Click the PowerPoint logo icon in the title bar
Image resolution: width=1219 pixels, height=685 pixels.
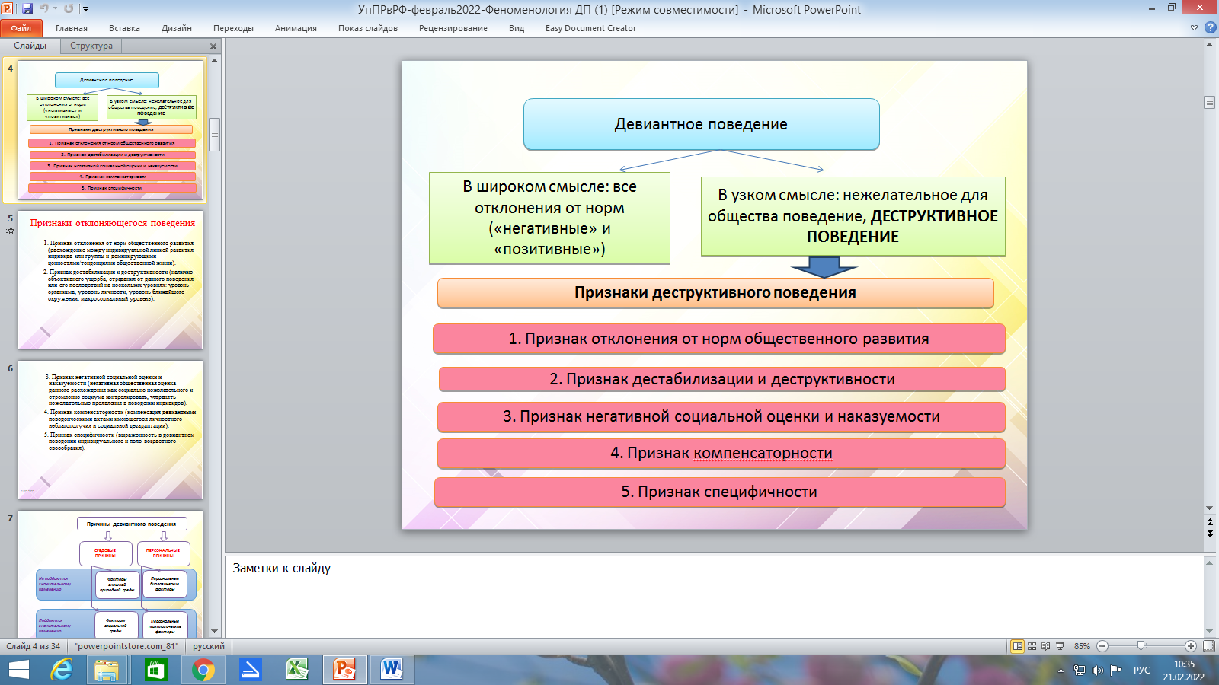pyautogui.click(x=8, y=9)
